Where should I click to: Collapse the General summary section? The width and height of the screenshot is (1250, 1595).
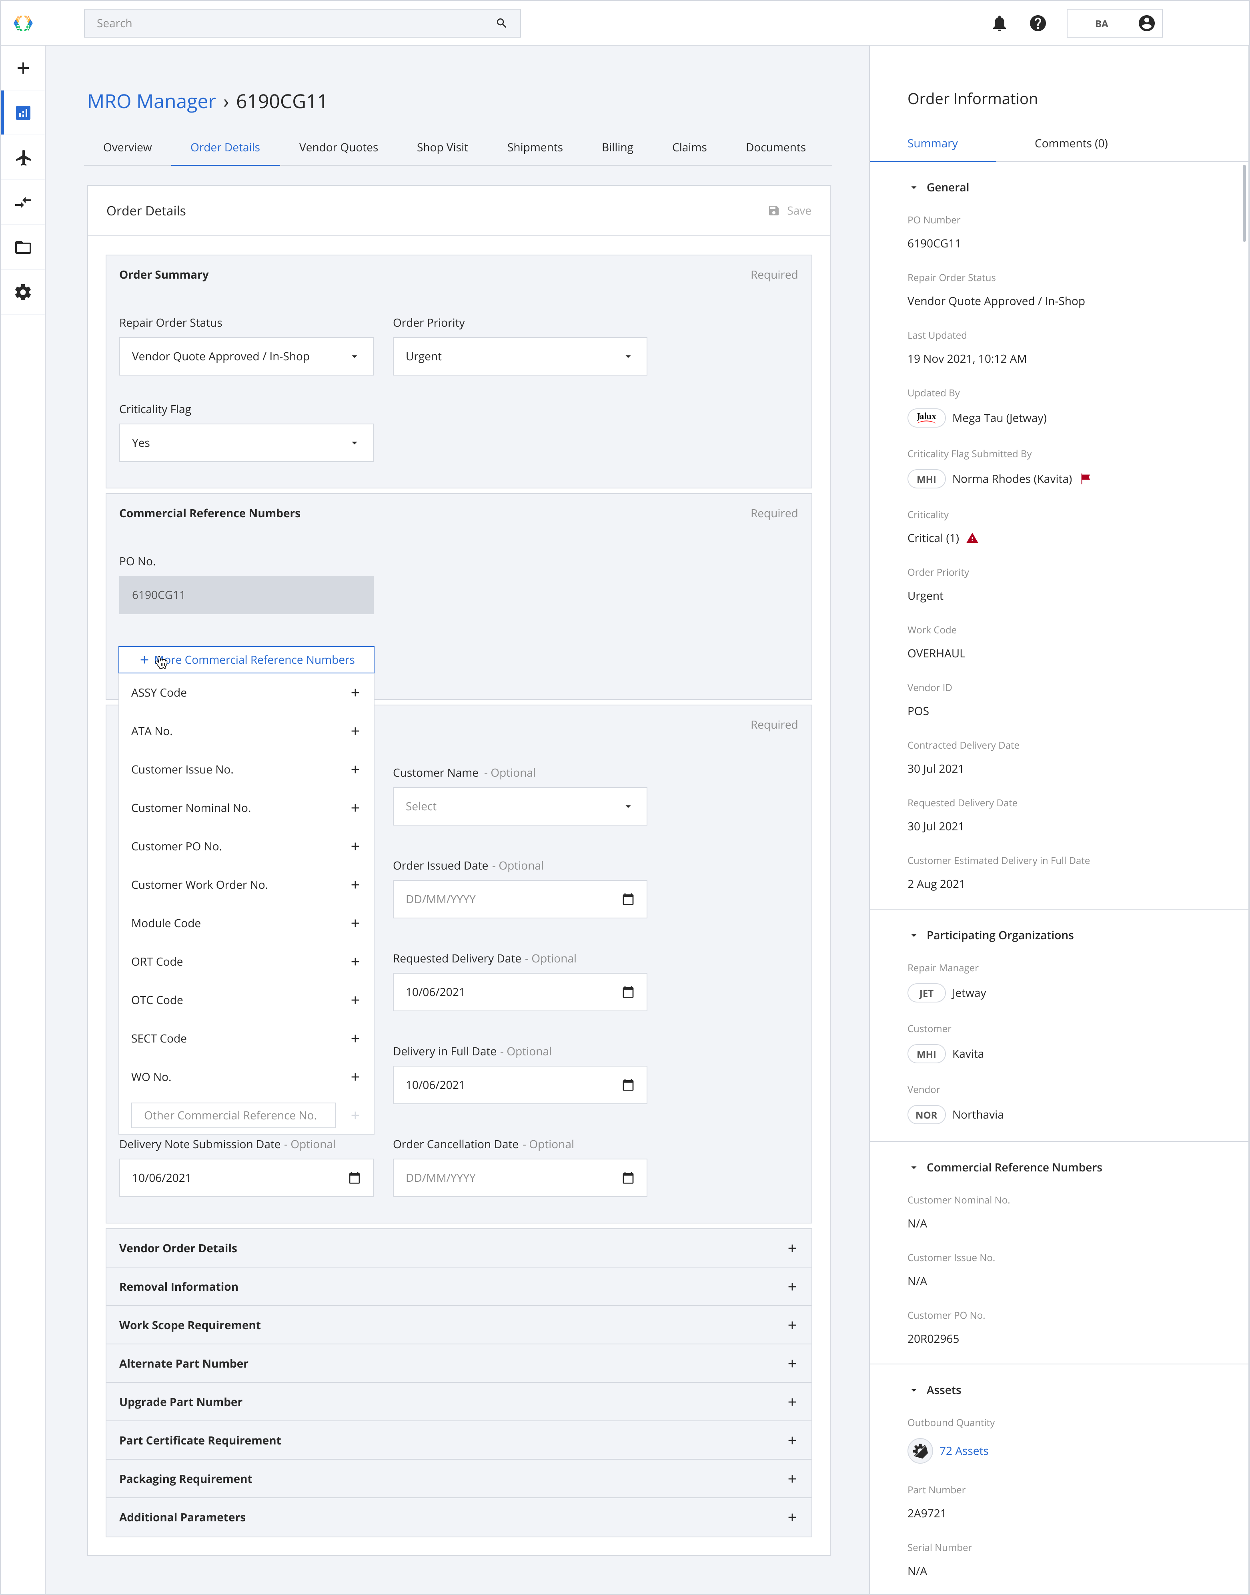pos(913,187)
